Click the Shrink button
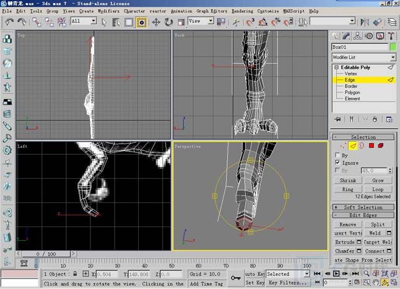The image size is (400, 289). click(x=348, y=181)
